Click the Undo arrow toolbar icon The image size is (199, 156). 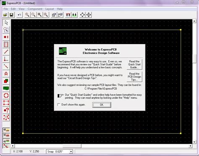pos(19,15)
